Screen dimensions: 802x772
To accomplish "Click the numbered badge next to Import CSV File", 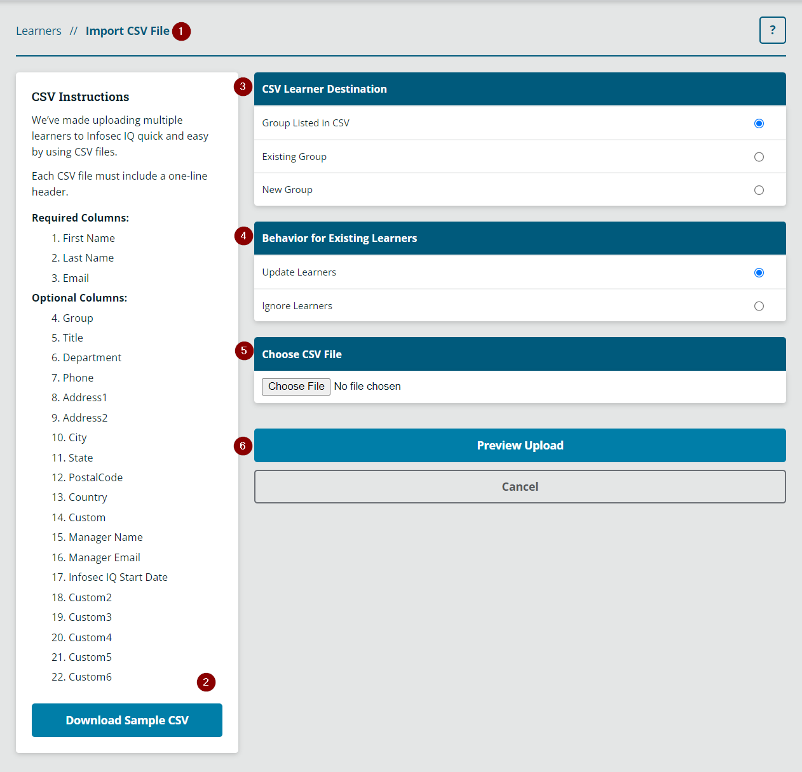I will (x=181, y=31).
